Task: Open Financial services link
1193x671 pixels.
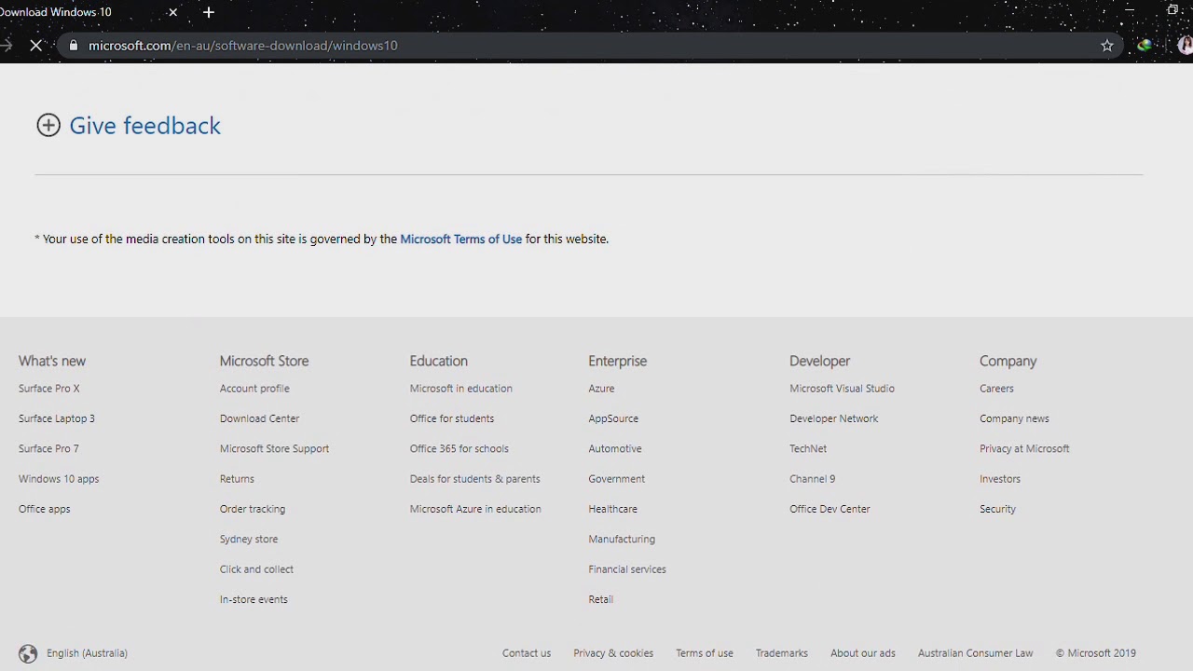Action: tap(627, 569)
